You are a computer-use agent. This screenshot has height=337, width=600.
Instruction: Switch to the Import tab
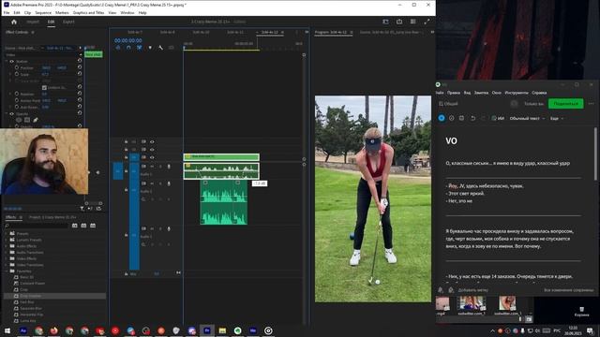(33, 22)
